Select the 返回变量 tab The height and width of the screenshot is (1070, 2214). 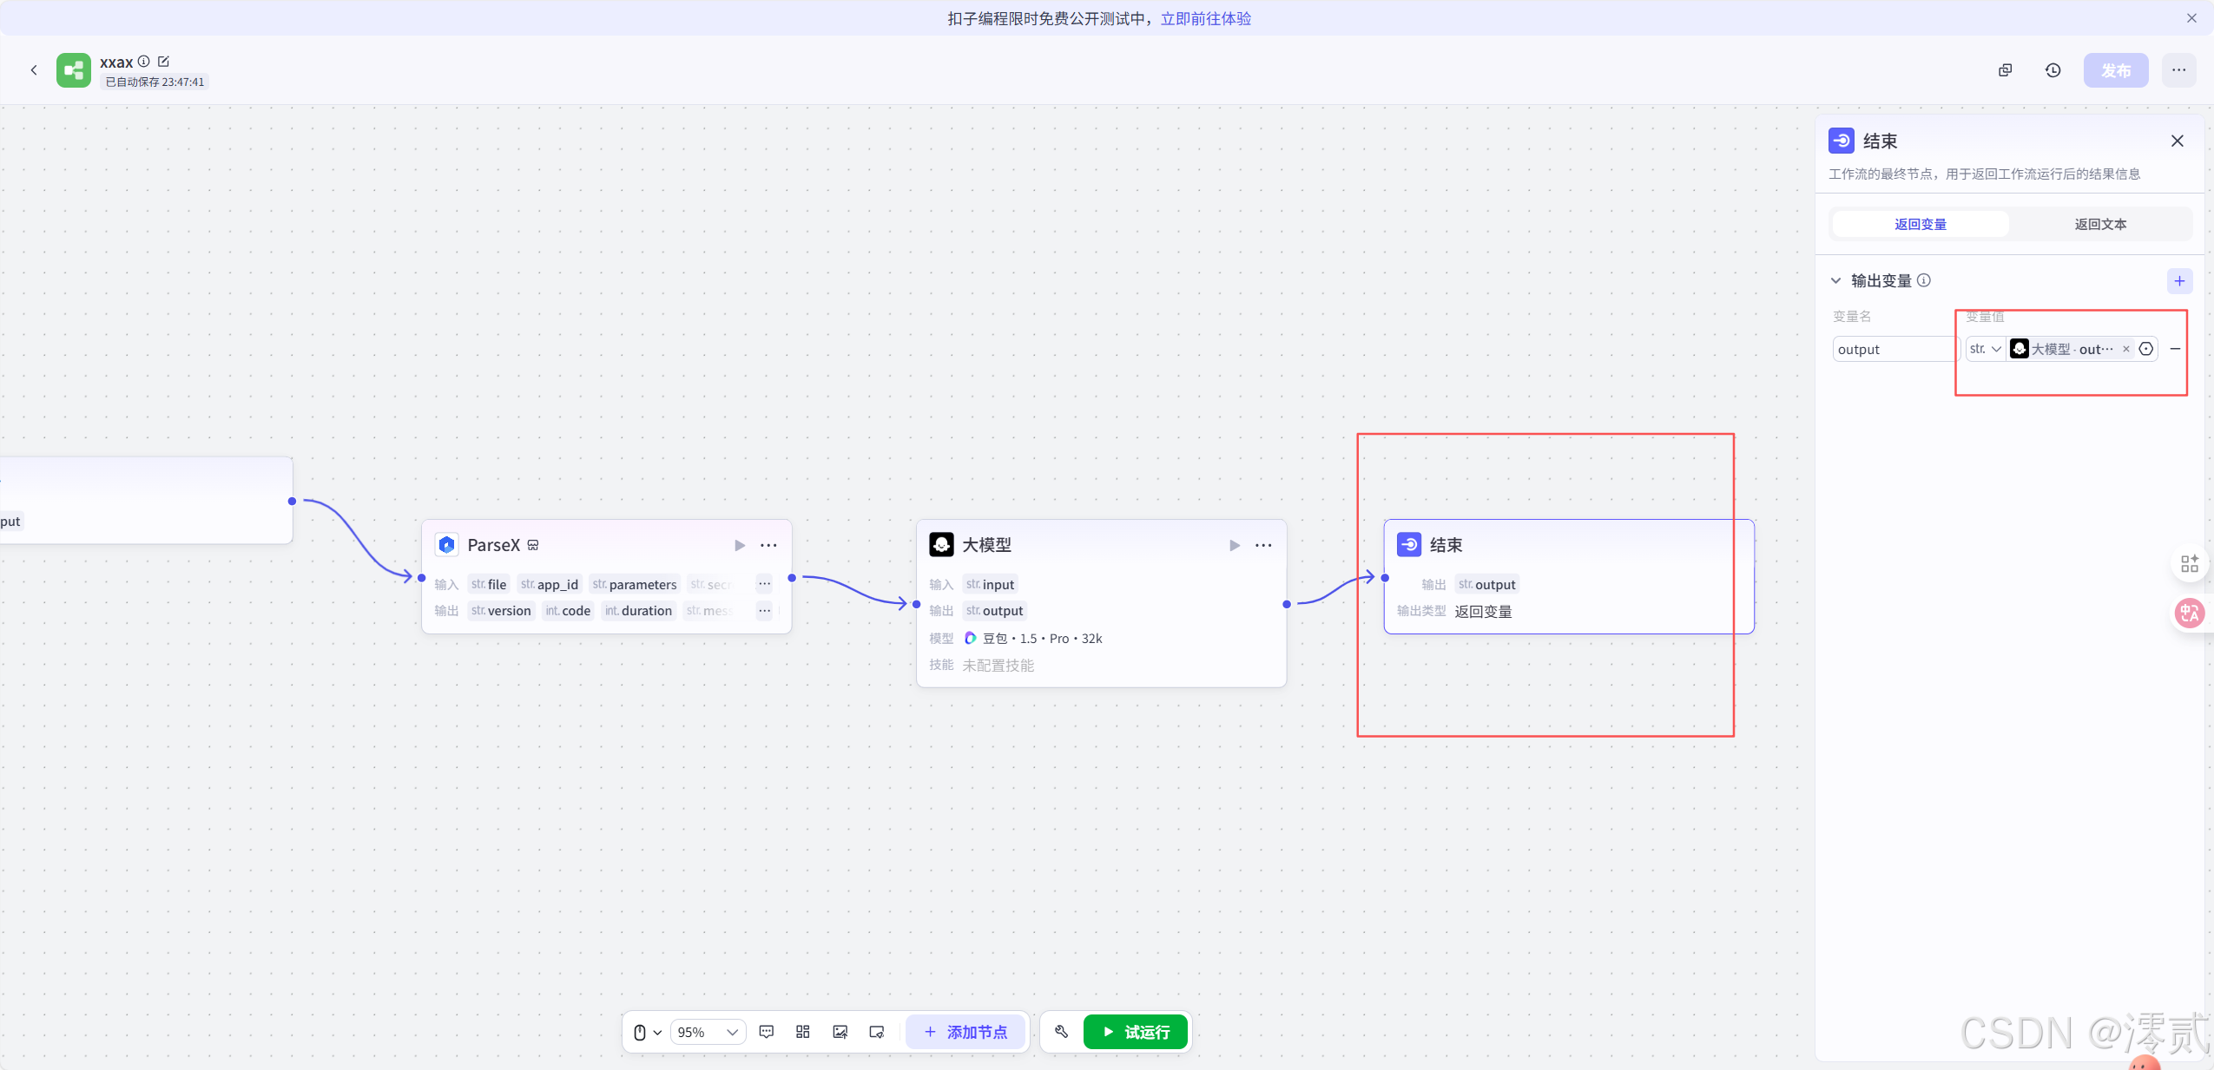[1920, 224]
